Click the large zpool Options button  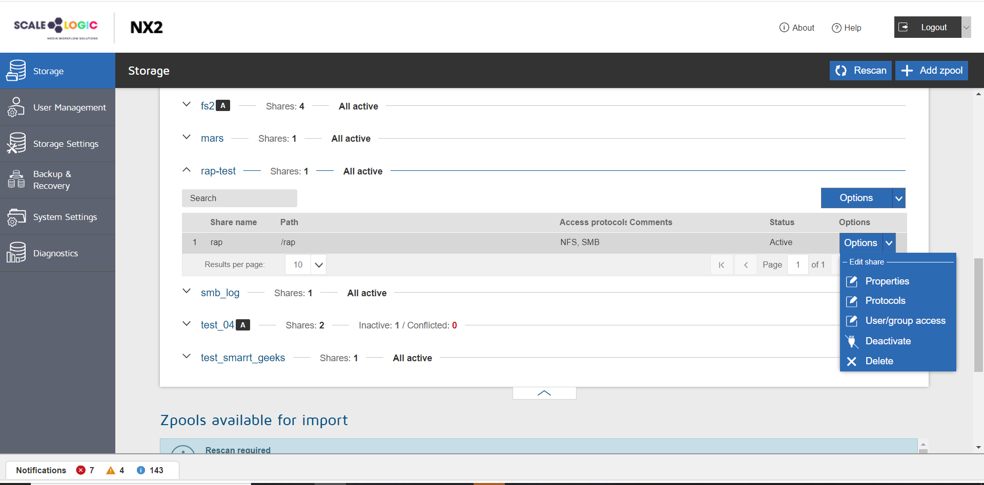click(x=856, y=198)
